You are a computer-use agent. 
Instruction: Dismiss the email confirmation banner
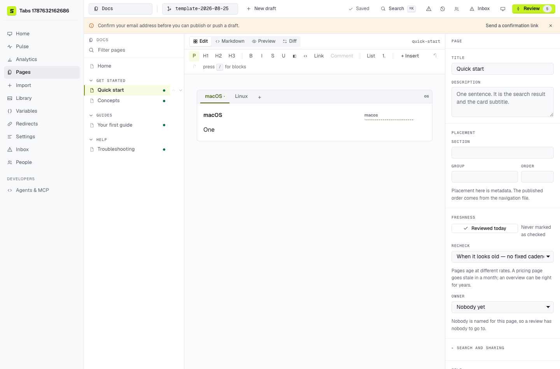pyautogui.click(x=551, y=26)
